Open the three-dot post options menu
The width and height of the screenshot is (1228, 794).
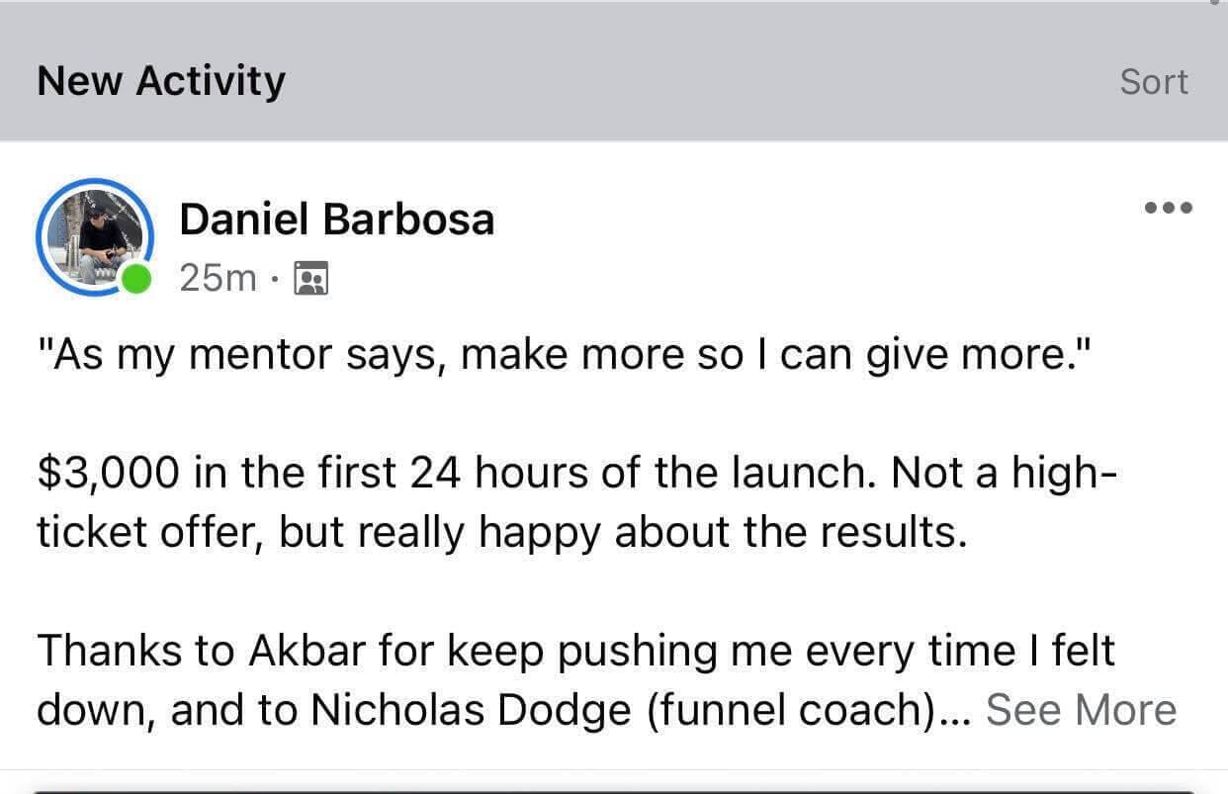[x=1168, y=209]
